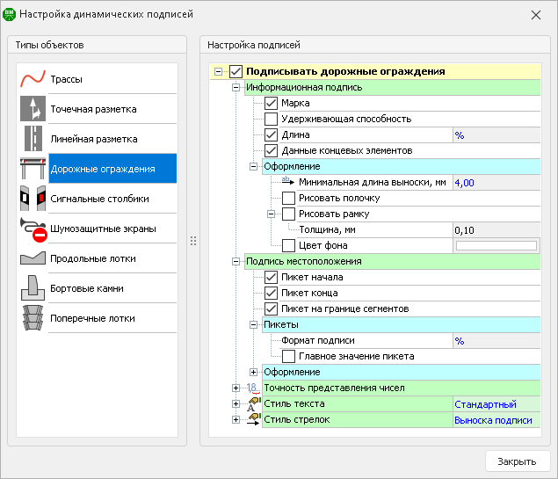
Task: Select the Трассы object type icon
Action: click(33, 79)
